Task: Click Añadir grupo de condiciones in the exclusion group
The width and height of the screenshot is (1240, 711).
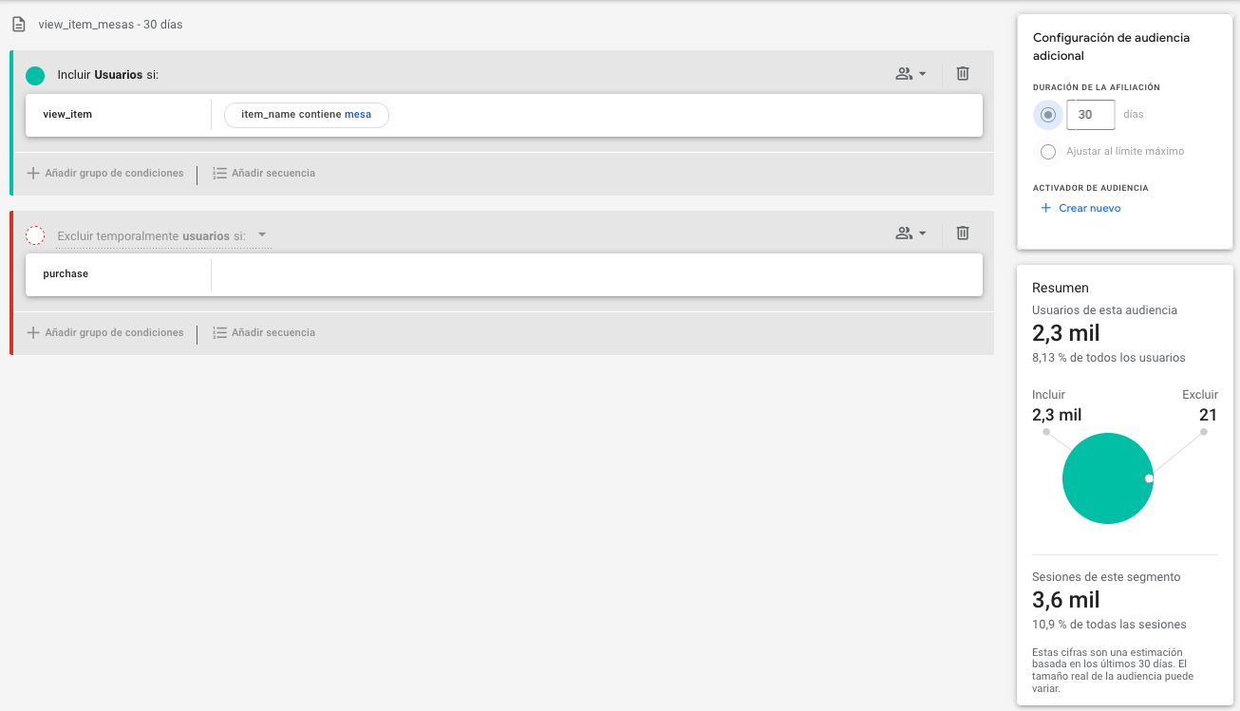Action: coord(114,332)
